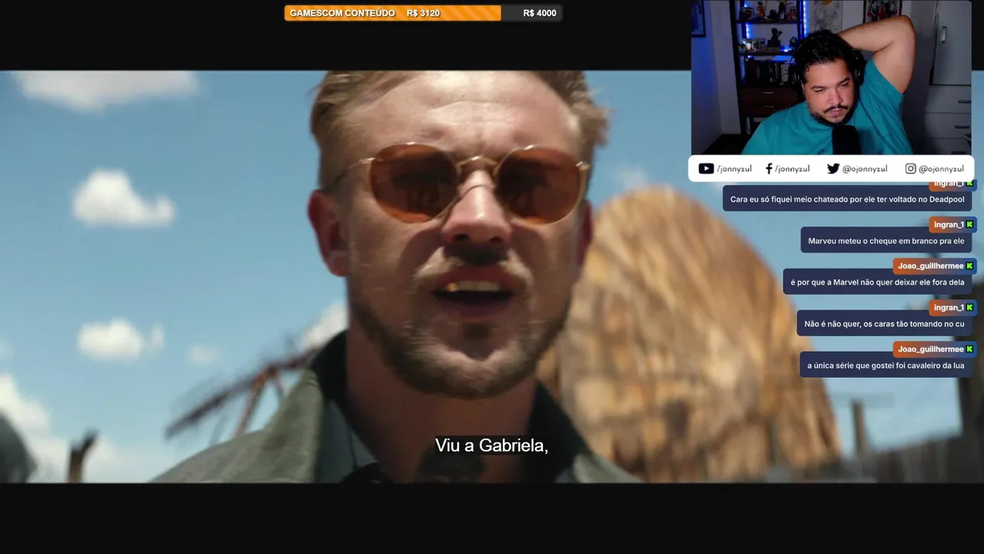This screenshot has height=554, width=984.
Task: Click the GAMESCOM CONTEÚDO goal label
Action: click(342, 13)
